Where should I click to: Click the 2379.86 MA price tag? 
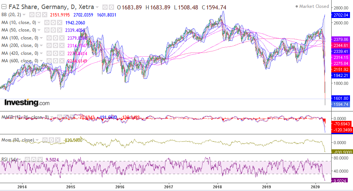[341, 39]
